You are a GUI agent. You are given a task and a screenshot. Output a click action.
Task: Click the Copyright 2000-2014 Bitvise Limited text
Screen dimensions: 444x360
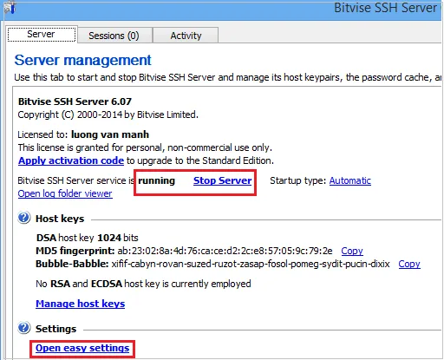point(108,115)
